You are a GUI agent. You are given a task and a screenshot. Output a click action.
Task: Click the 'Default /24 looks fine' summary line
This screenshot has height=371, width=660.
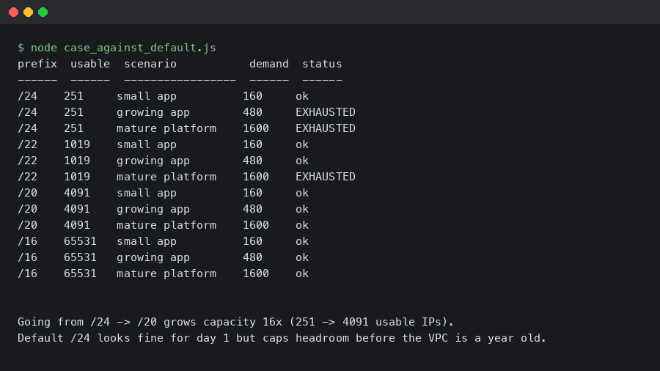pos(282,338)
